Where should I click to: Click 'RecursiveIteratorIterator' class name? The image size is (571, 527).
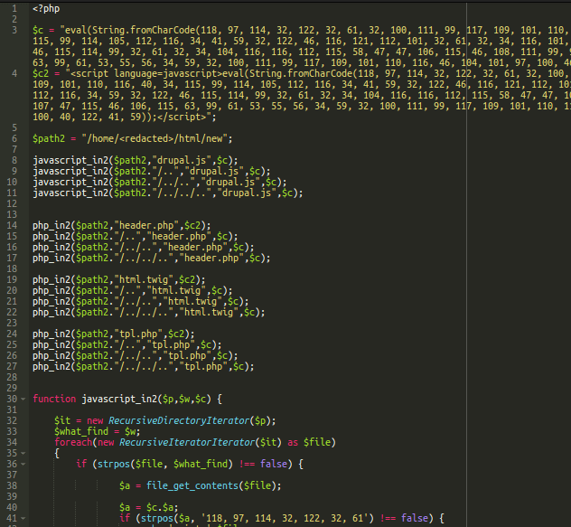(x=187, y=442)
